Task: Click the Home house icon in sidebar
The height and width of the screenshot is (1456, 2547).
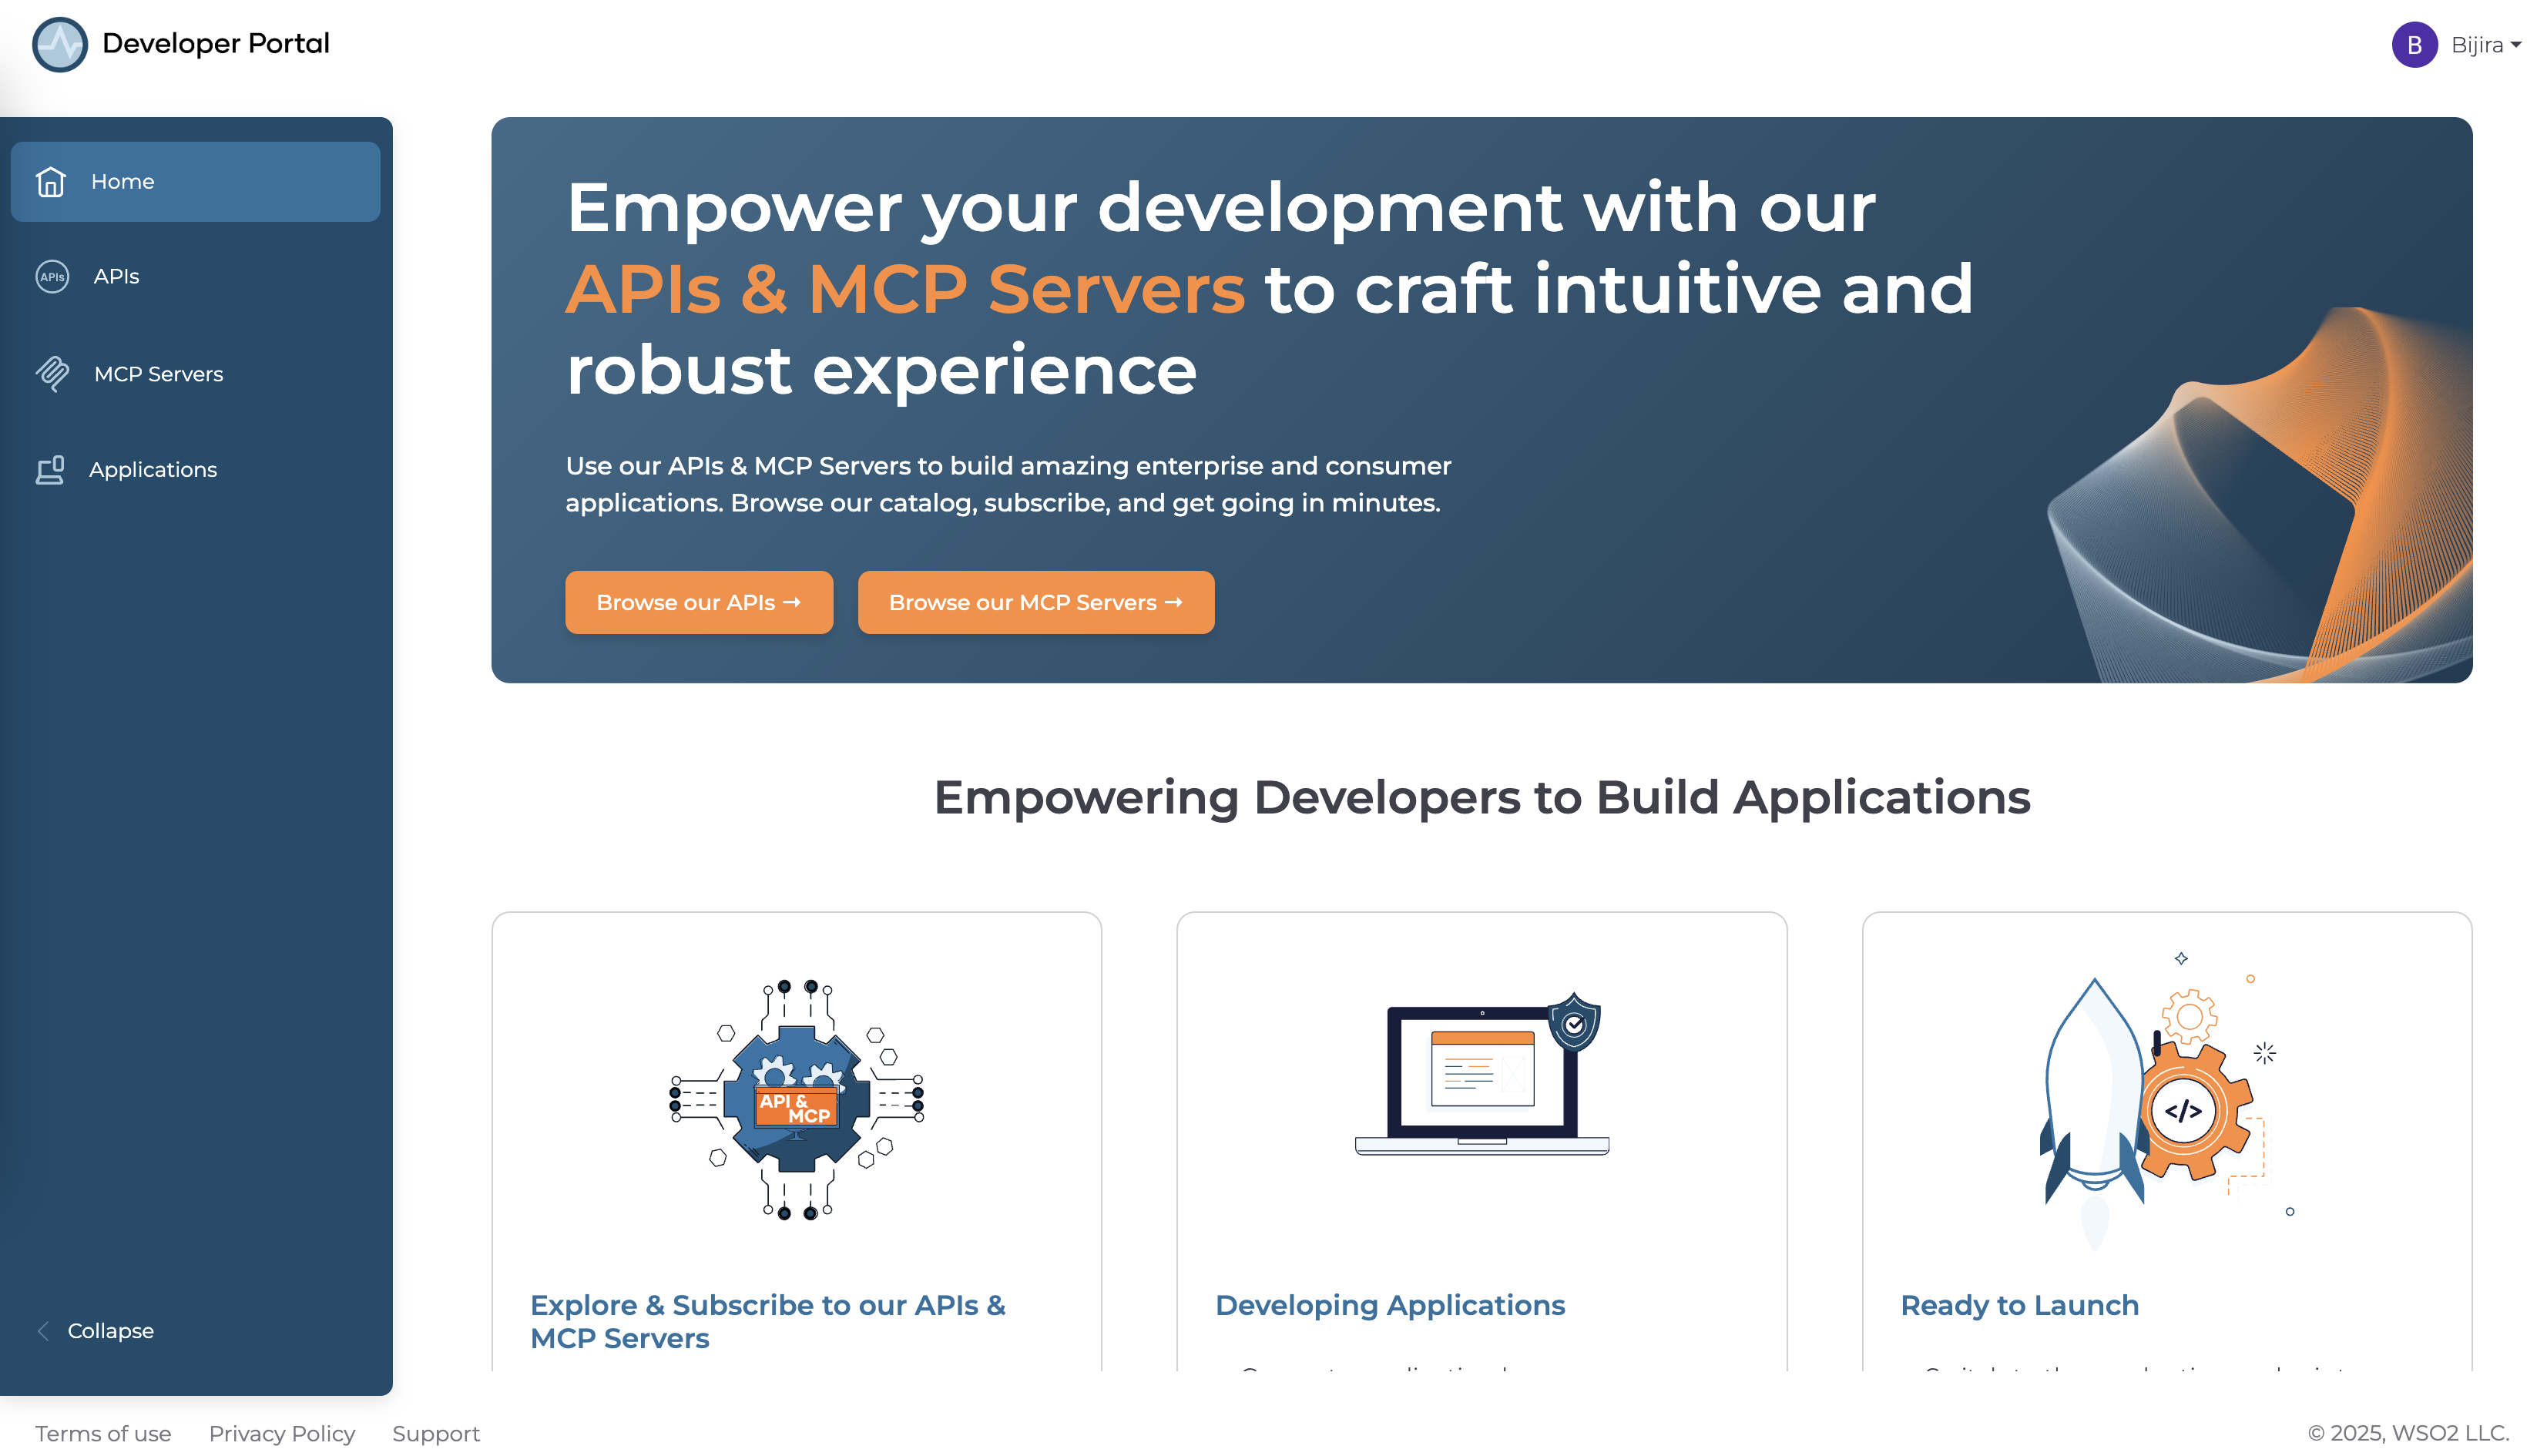Action: 50,181
